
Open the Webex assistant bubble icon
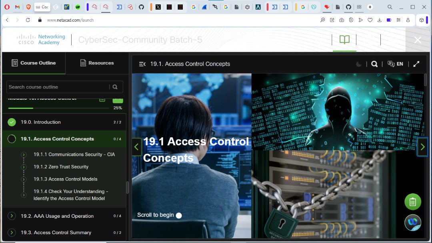pyautogui.click(x=412, y=223)
